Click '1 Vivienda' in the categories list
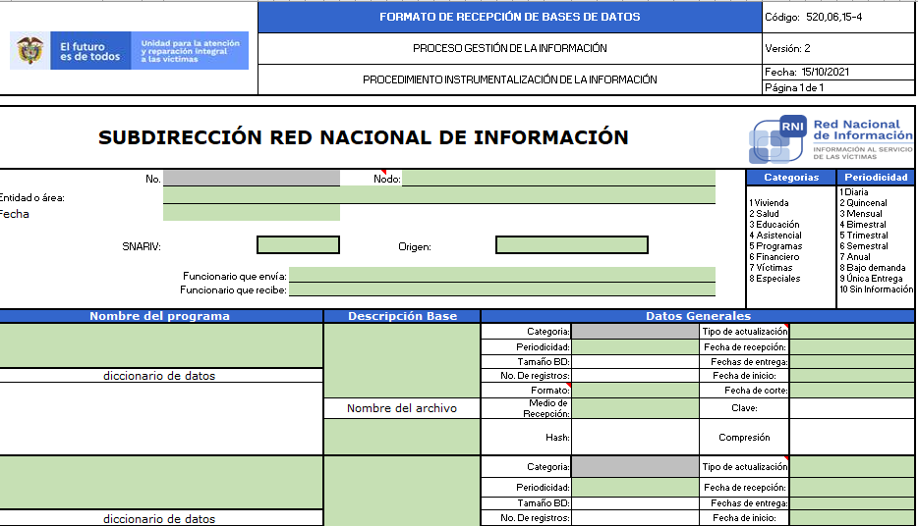 [x=769, y=203]
